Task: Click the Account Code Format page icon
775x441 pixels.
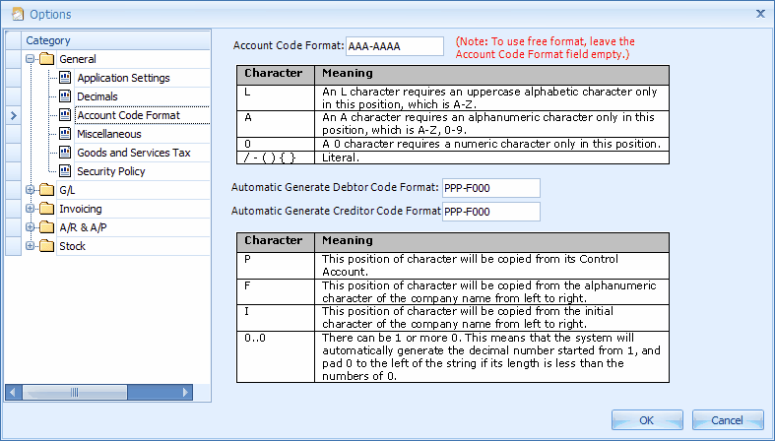Action: pos(65,115)
